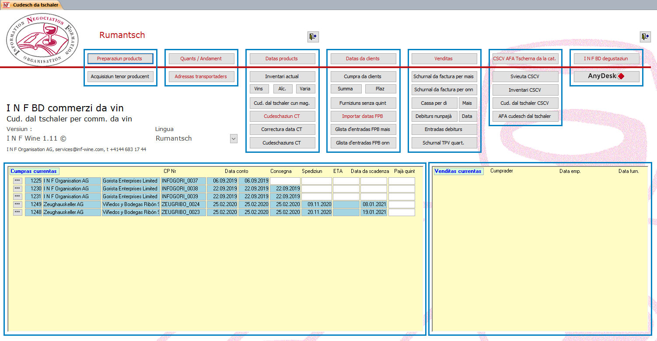Screen dimensions: 657x341
Task: Click Data da scadenza 19.01.2021
Action: (374, 212)
